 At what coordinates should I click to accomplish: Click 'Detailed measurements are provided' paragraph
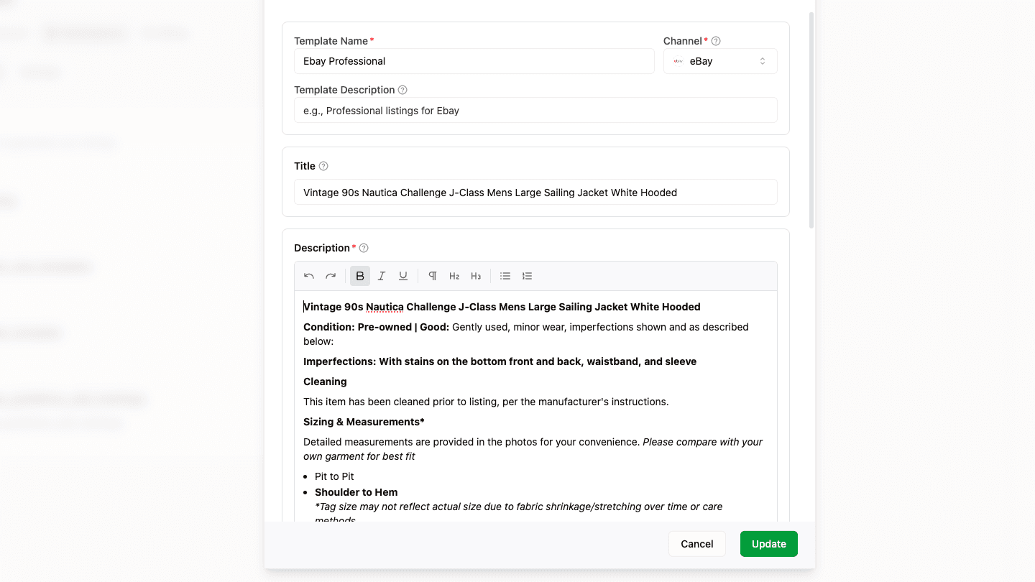[x=533, y=449]
